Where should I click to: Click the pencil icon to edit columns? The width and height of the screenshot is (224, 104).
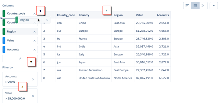(20, 58)
